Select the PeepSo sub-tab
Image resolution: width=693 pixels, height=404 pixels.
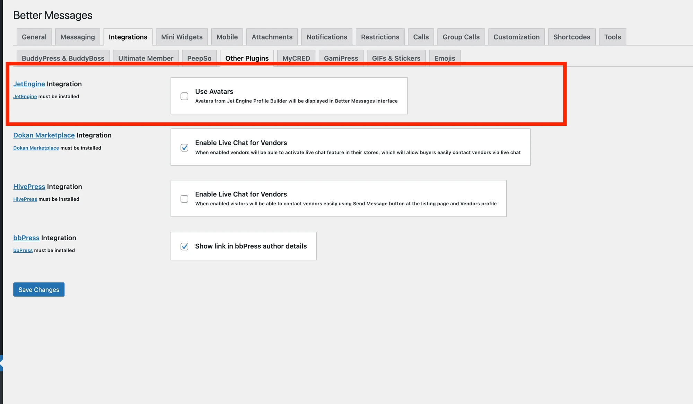click(x=199, y=58)
